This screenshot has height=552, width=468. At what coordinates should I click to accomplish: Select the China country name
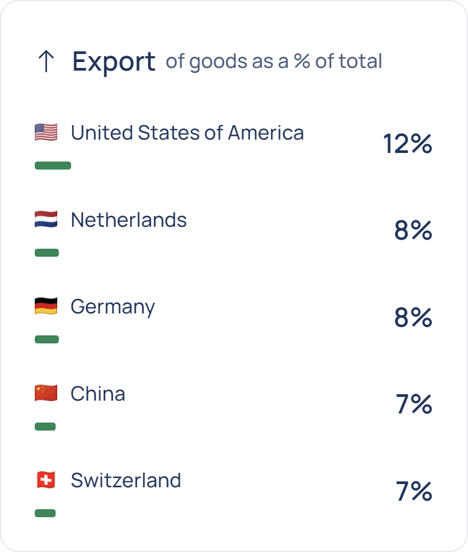pyautogui.click(x=98, y=394)
